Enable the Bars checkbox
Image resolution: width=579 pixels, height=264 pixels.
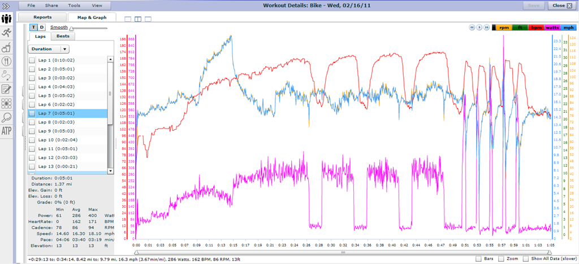click(x=479, y=259)
